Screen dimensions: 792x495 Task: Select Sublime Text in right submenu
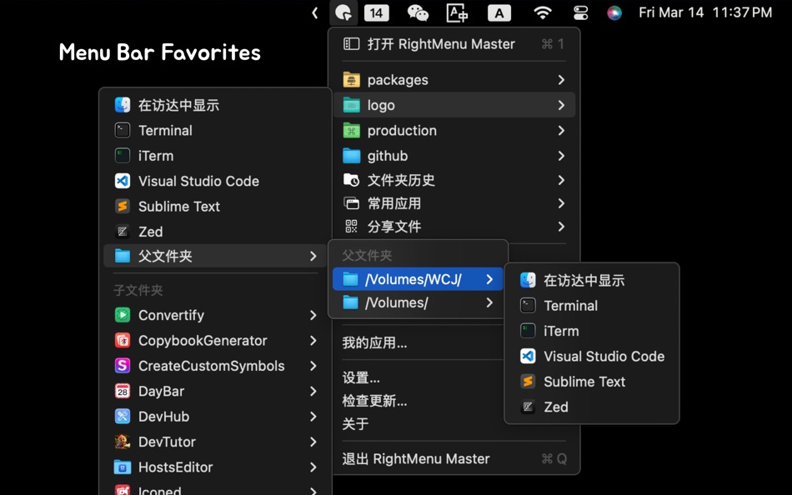coord(592,382)
